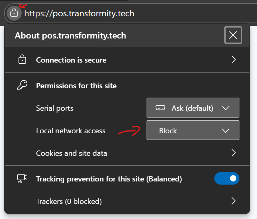Open the Serial ports permission dropdown
Screen dimensions: 257x219
[x=193, y=108]
